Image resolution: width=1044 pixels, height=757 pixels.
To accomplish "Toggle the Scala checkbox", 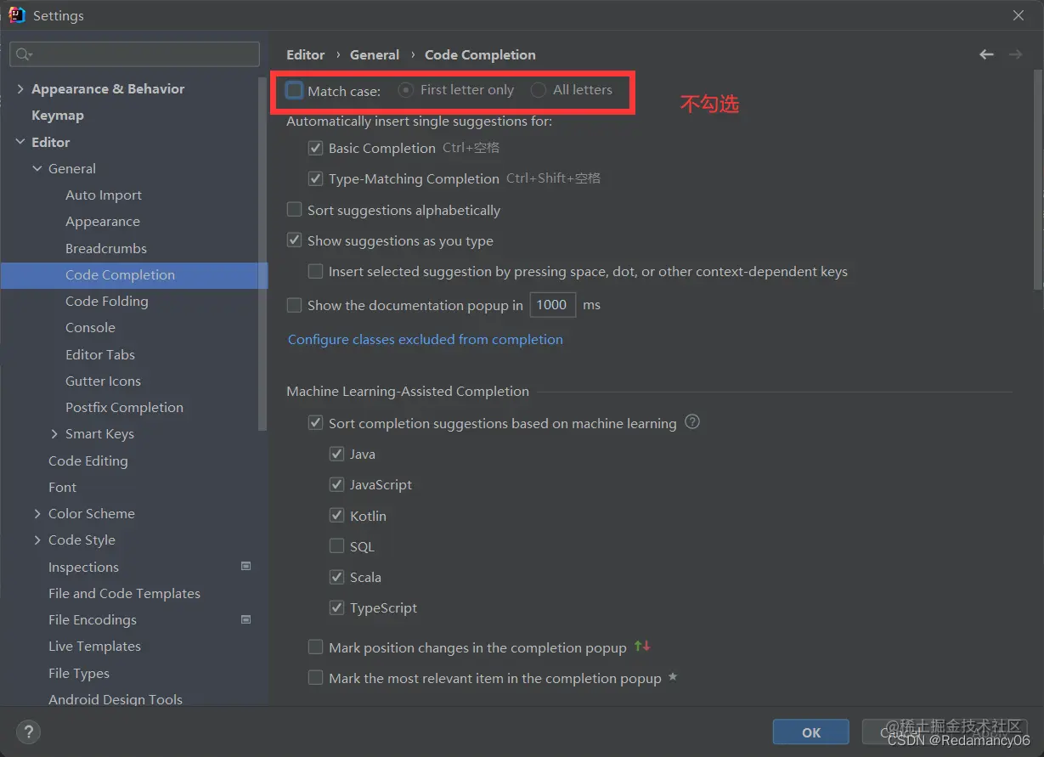I will coord(336,577).
